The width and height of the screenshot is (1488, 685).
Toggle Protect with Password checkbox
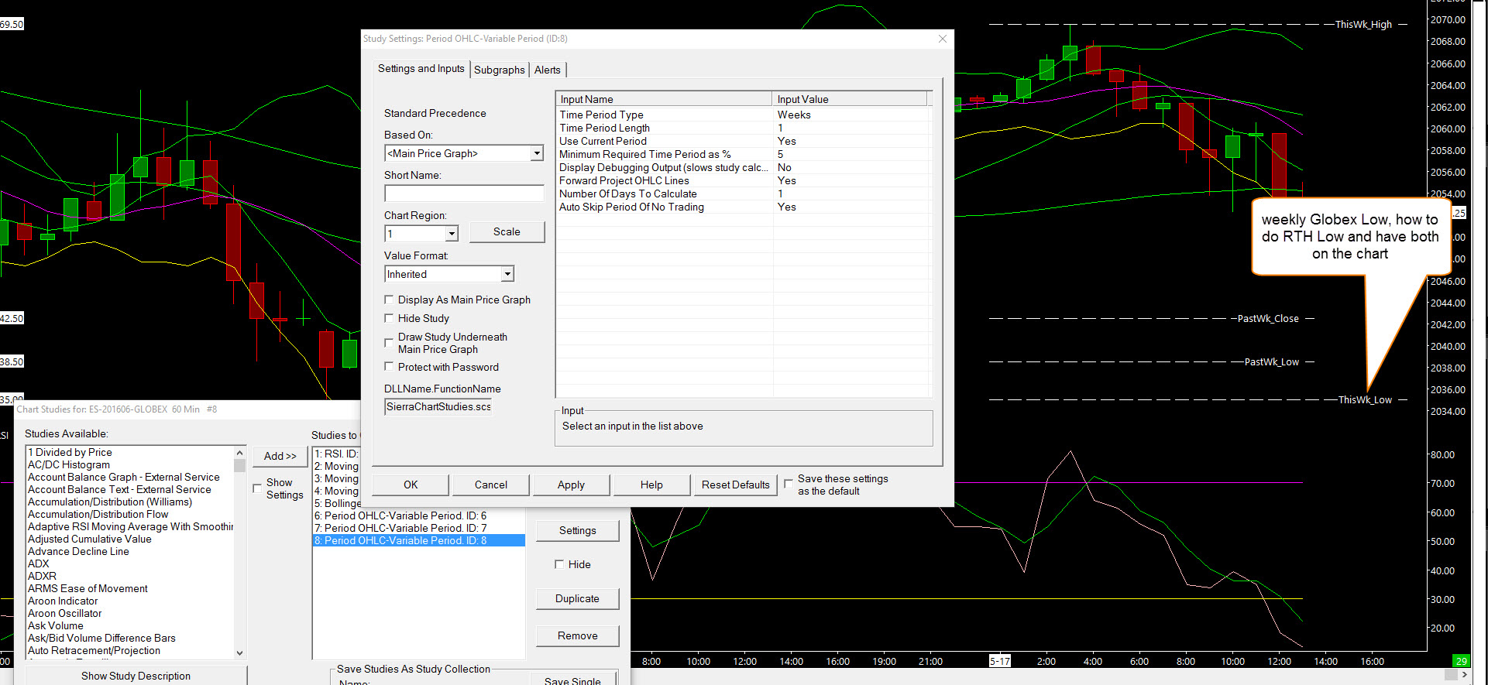click(x=390, y=367)
